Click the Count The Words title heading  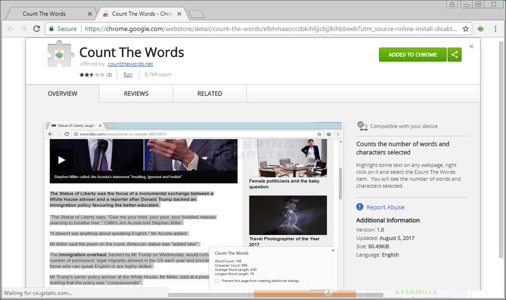coord(132,53)
